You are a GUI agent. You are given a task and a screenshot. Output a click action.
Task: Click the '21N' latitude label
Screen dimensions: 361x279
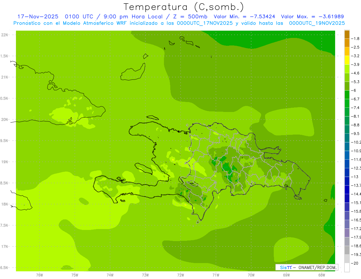tap(5, 77)
